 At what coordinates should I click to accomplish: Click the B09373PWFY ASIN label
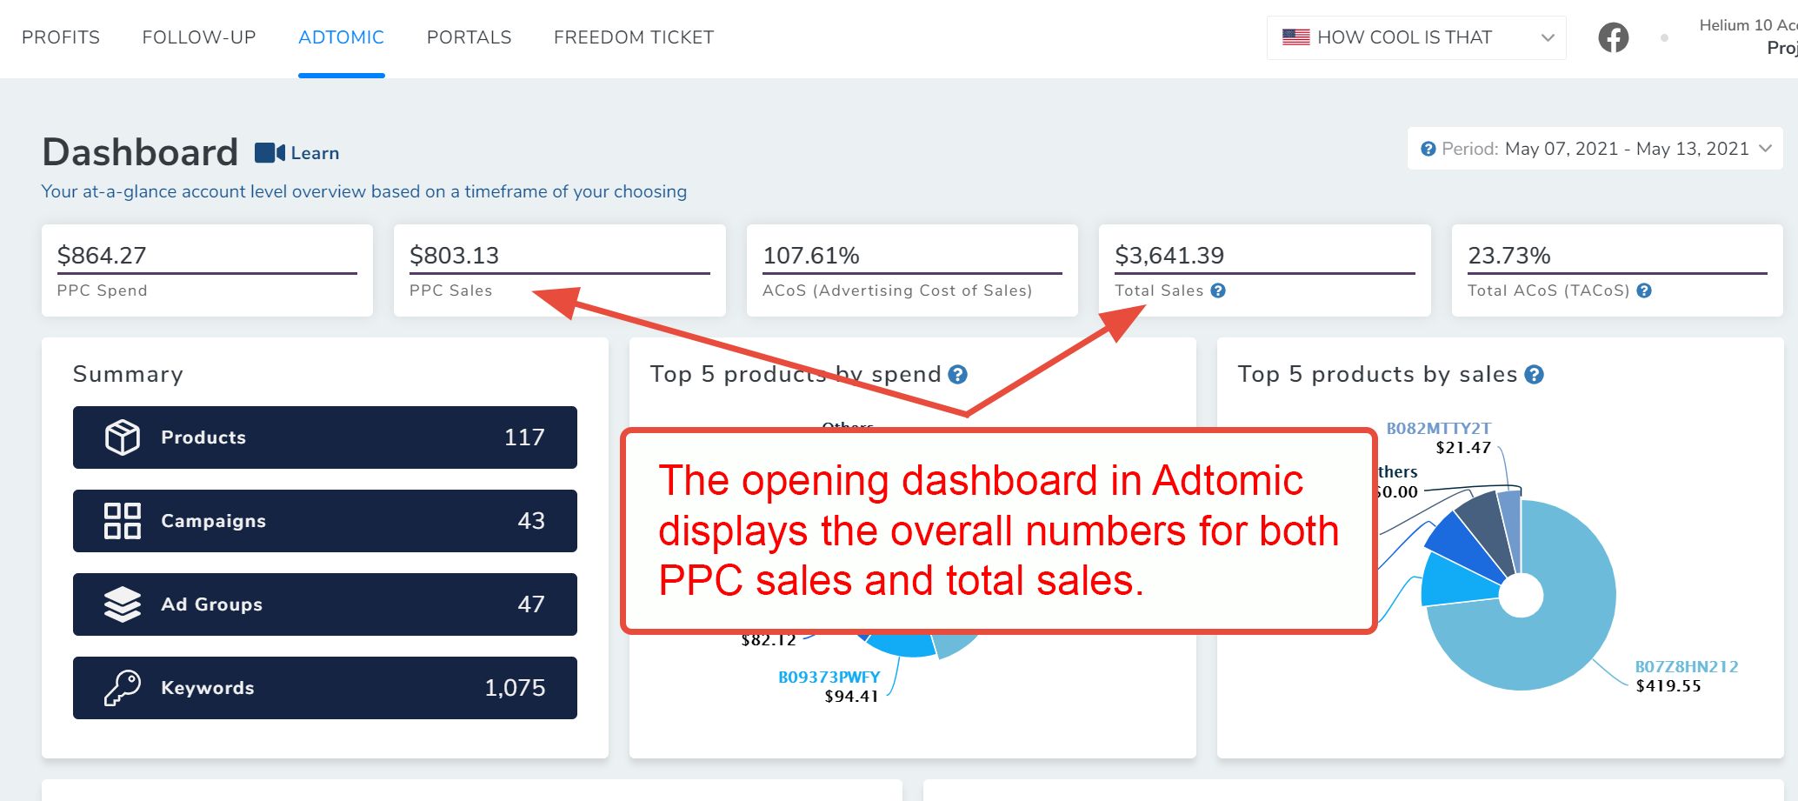click(x=829, y=676)
